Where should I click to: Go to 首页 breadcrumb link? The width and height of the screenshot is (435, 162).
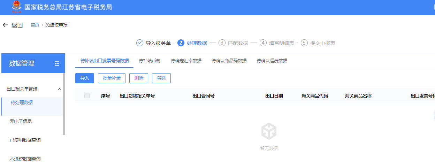[x=35, y=25]
